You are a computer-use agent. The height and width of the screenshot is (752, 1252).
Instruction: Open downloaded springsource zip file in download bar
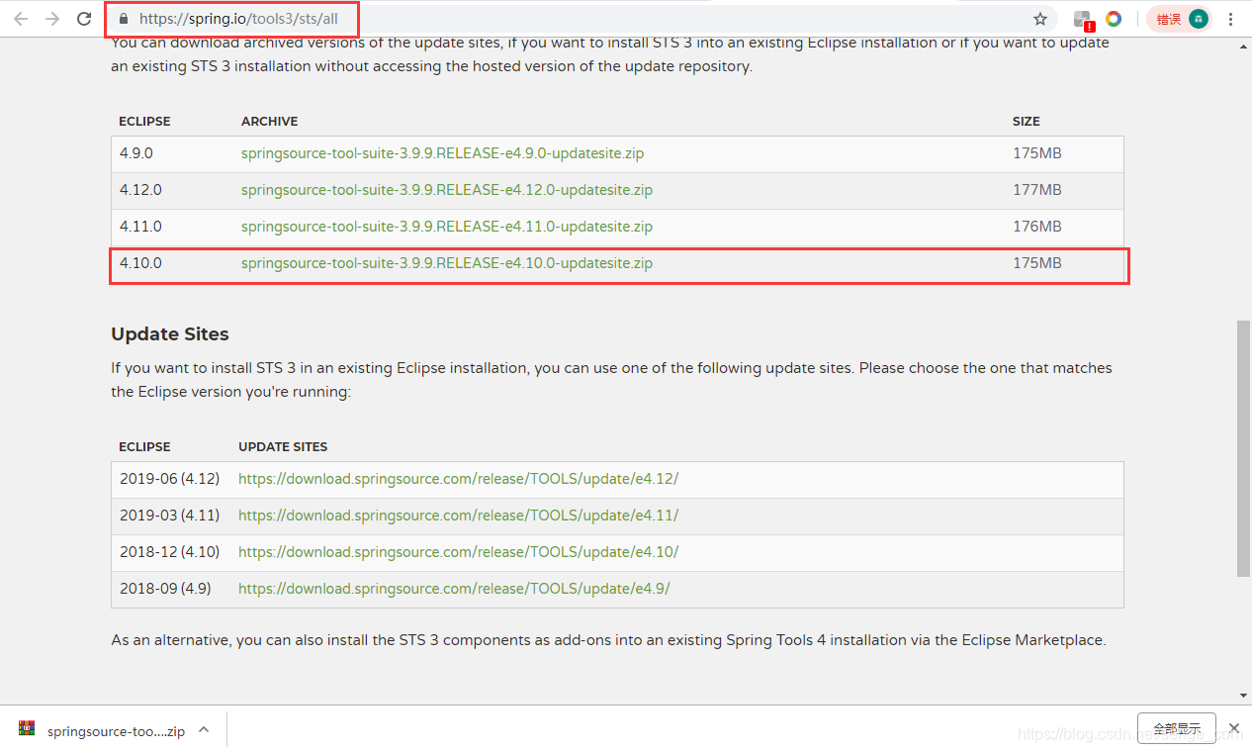116,731
